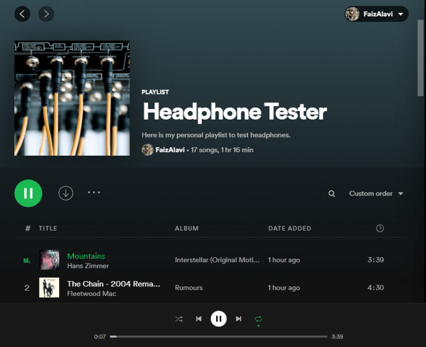
Task: Pause playback from the bottom player bar
Action: click(219, 319)
